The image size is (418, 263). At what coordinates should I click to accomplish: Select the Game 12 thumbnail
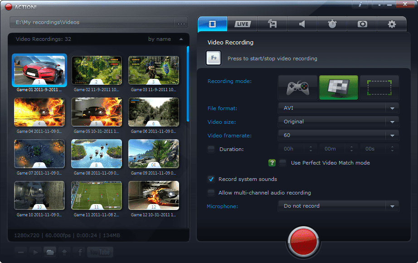click(154, 195)
